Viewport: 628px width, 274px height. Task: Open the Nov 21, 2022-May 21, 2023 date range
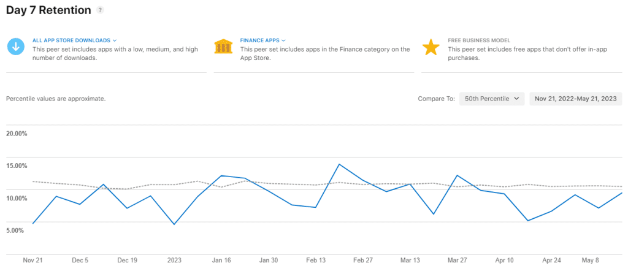[576, 99]
